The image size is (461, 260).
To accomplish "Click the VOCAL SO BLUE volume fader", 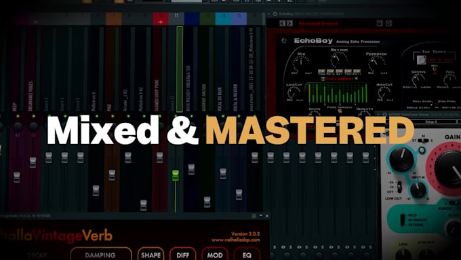I will tap(223, 173).
